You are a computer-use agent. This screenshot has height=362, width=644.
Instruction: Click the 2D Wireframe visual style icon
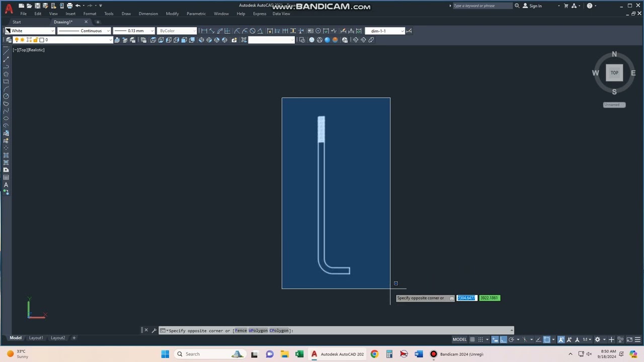[302, 40]
